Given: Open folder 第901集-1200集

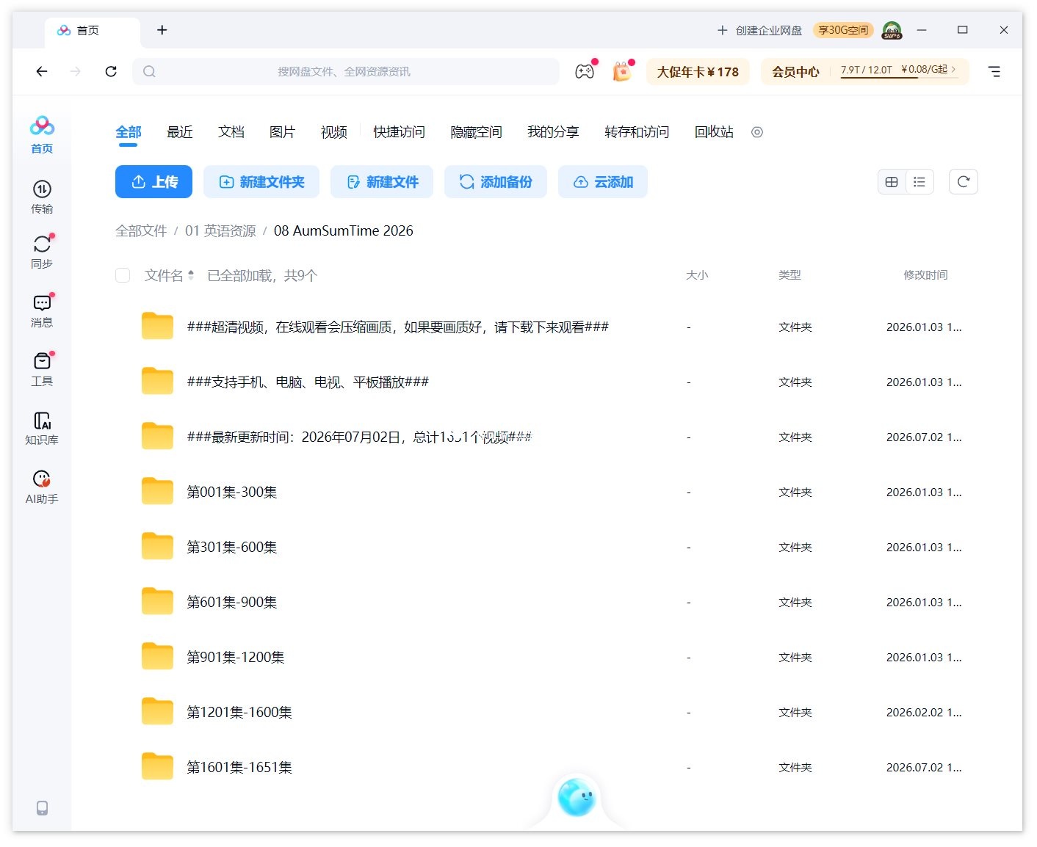Looking at the screenshot, I should point(236,657).
